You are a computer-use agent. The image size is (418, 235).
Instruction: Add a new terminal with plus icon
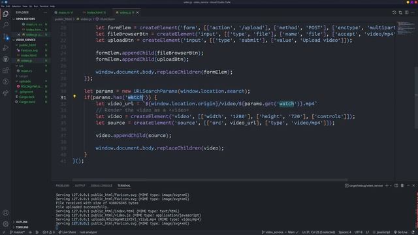(x=387, y=185)
